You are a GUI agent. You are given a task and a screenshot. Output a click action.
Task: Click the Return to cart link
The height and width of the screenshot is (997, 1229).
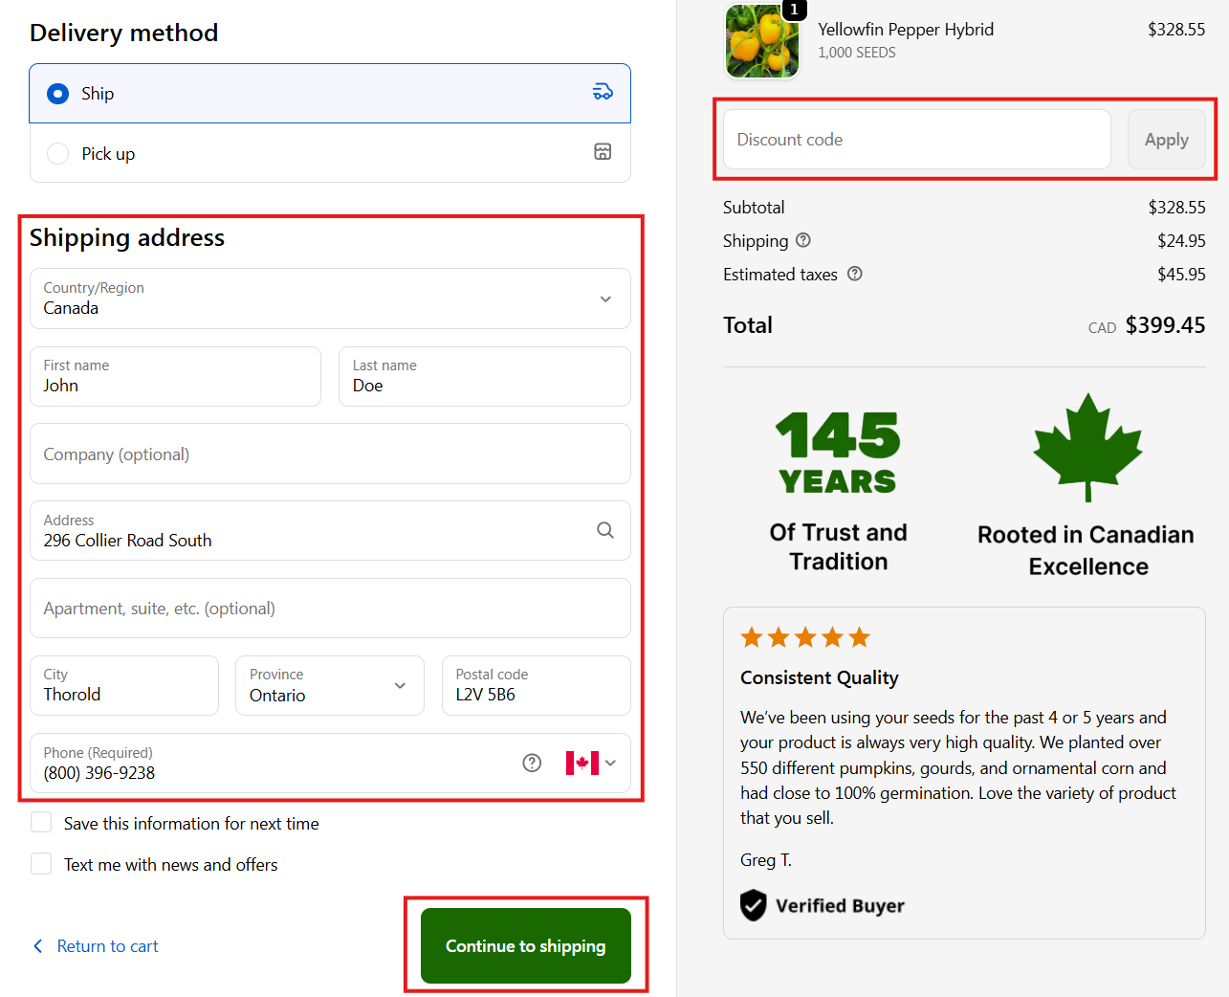tap(107, 946)
